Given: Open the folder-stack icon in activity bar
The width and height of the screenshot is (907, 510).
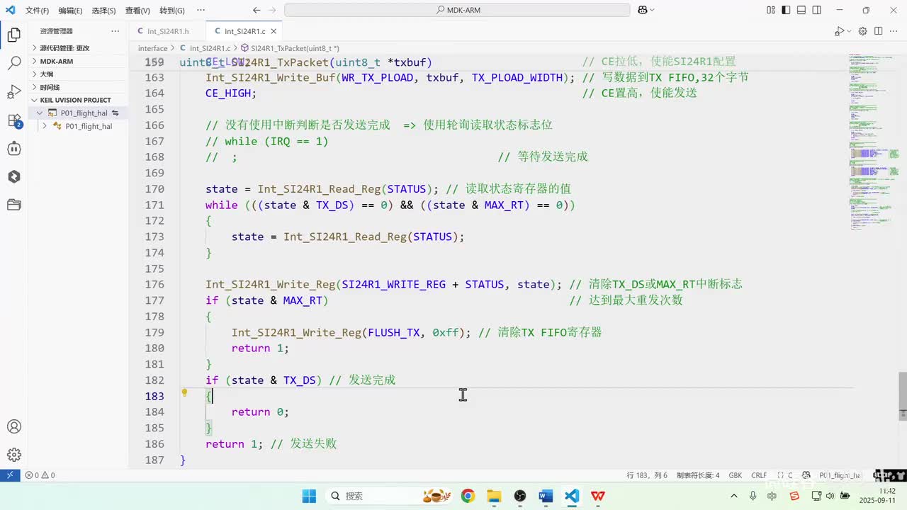Looking at the screenshot, I should coord(13,205).
